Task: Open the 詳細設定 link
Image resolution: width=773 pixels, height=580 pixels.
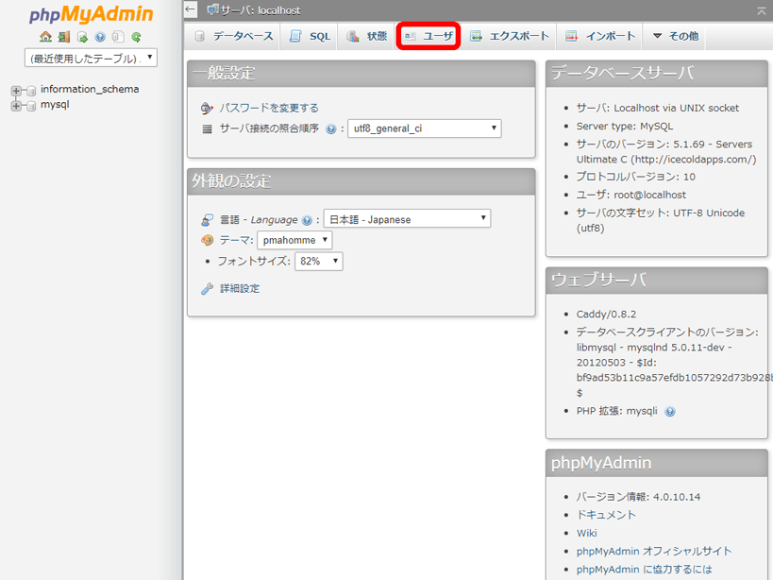Action: pos(240,288)
